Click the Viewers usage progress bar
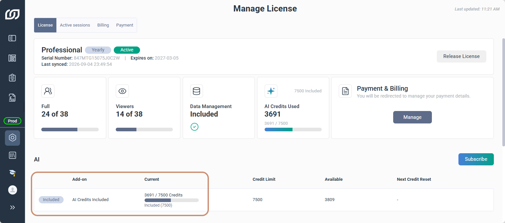Viewport: 505px width, 223px height. tap(144, 130)
